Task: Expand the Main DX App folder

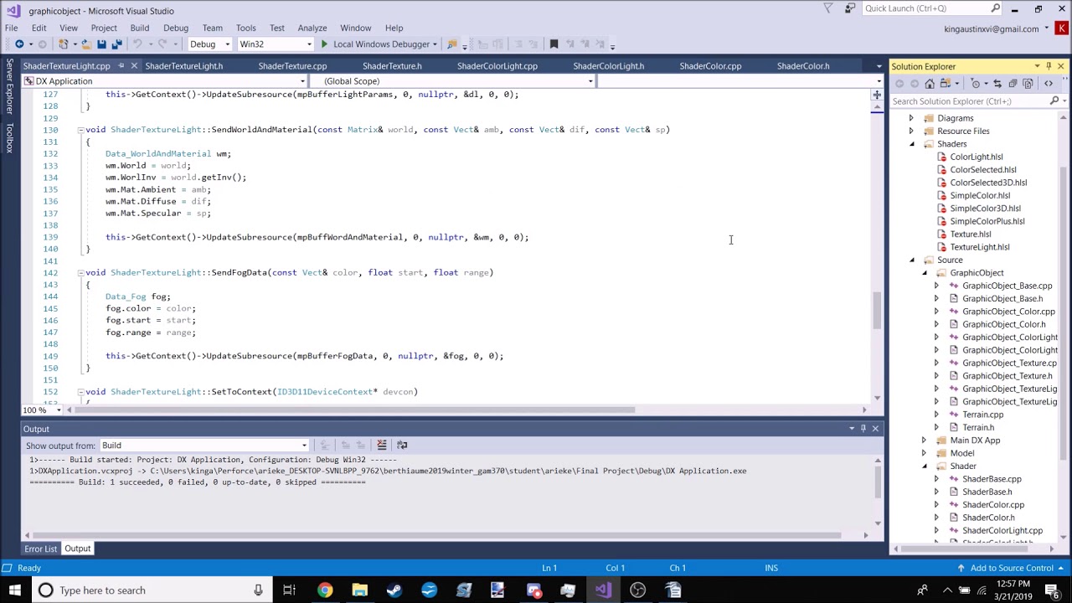Action: point(924,441)
